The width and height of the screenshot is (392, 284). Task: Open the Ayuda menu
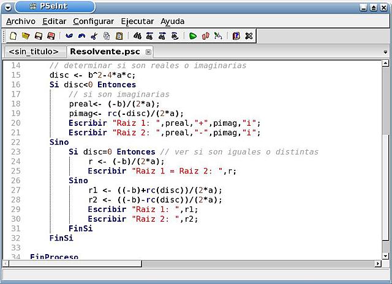point(173,21)
